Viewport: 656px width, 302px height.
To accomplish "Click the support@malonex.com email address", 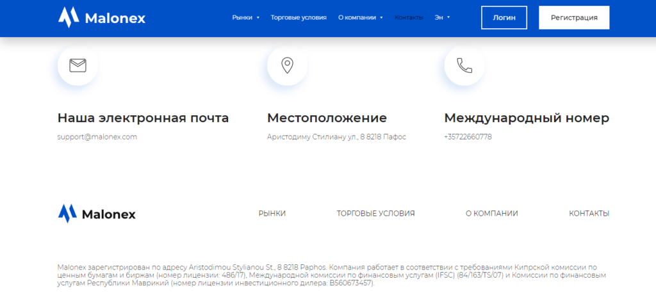I will 97,136.
